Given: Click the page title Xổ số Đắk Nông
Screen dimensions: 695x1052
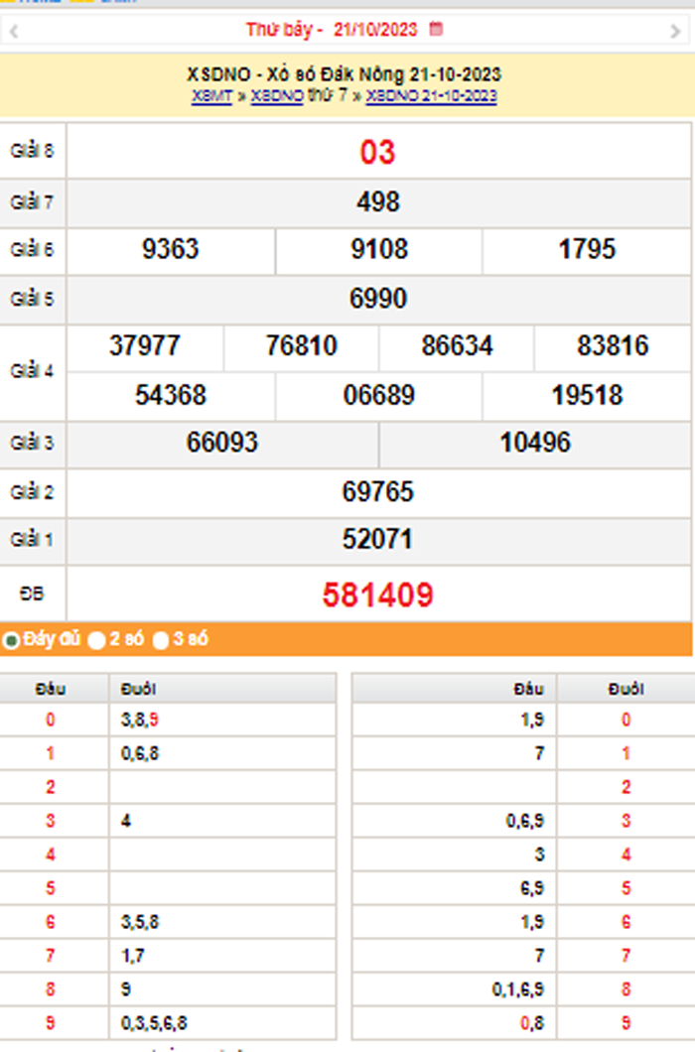Looking at the screenshot, I should click(344, 74).
